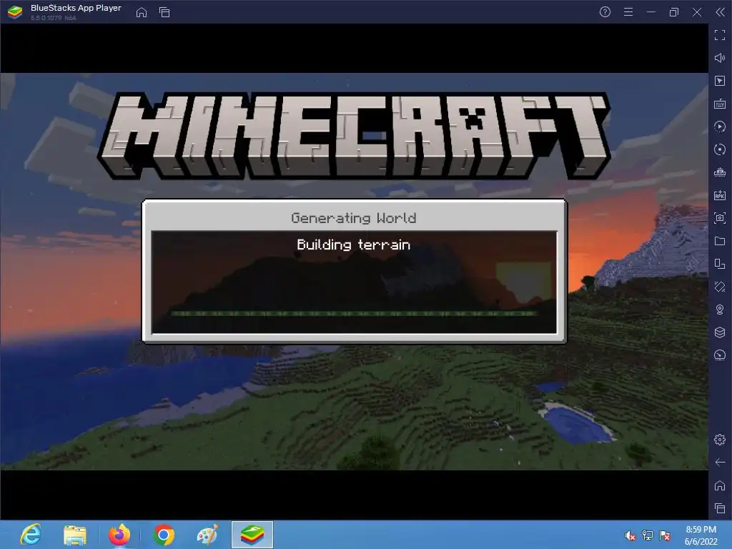Viewport: 732px width, 549px height.
Task: Open the macro recorder play icon
Action: (x=720, y=127)
